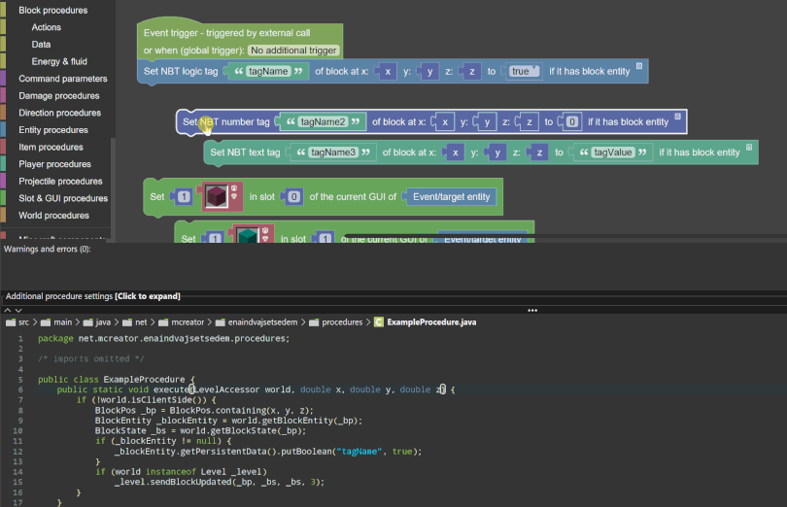Click the mcreator folder breadcrumb
Screen dimensions: 787x507
point(181,322)
